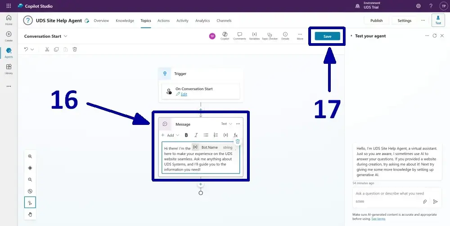Toggle italic formatting in Message
The height and width of the screenshot is (226, 450).
(196, 135)
